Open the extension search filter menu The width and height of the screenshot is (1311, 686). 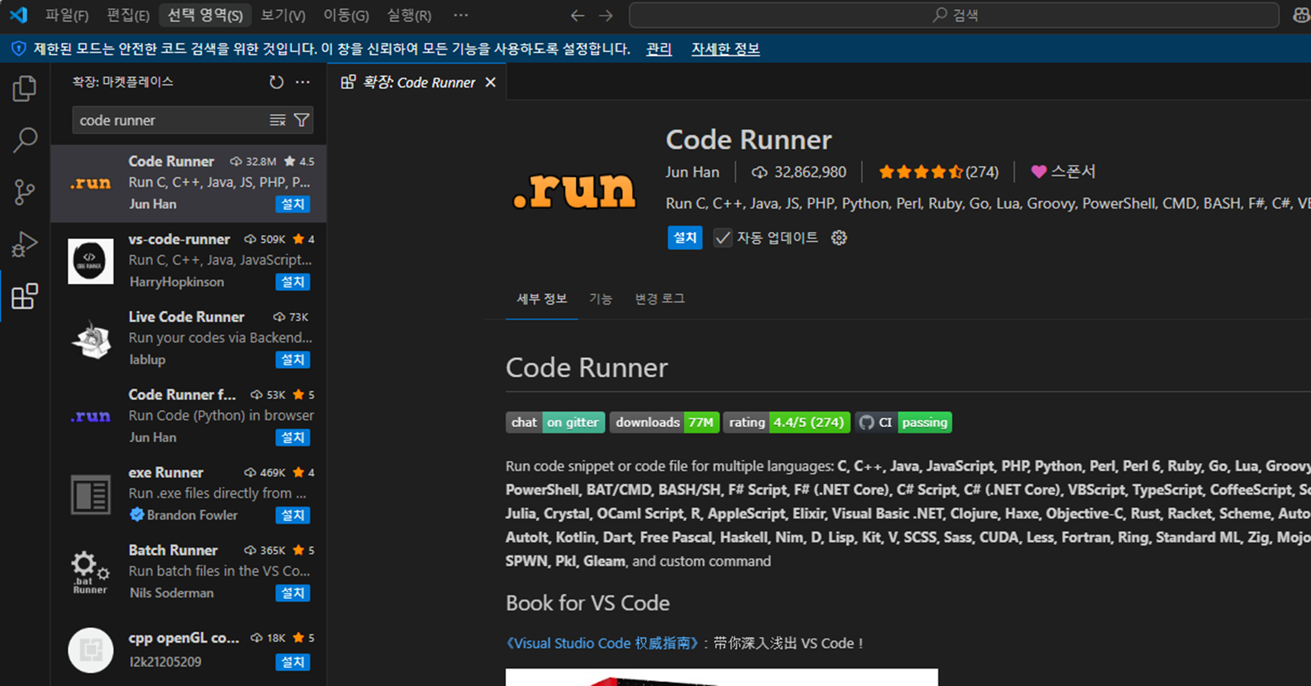[301, 120]
